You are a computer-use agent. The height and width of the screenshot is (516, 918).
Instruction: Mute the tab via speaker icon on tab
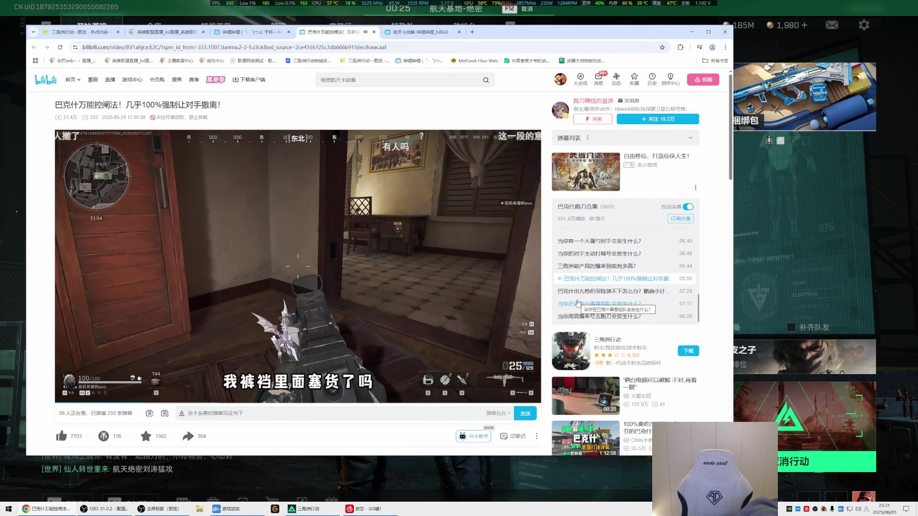point(365,32)
